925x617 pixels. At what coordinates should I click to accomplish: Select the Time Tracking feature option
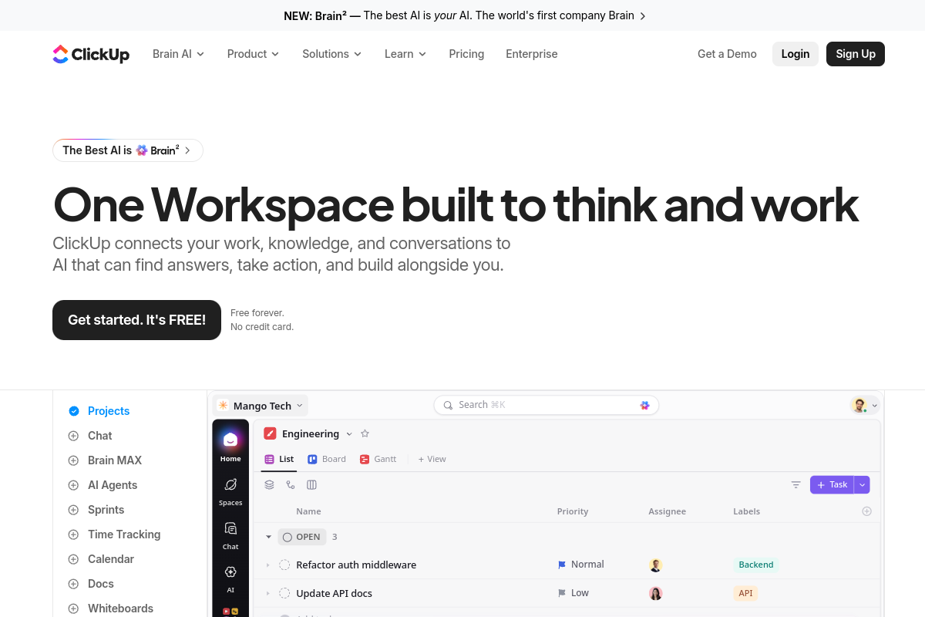114,534
